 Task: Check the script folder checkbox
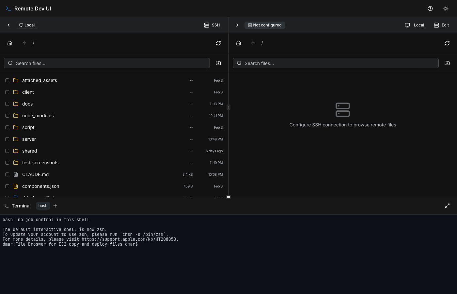tap(7, 127)
